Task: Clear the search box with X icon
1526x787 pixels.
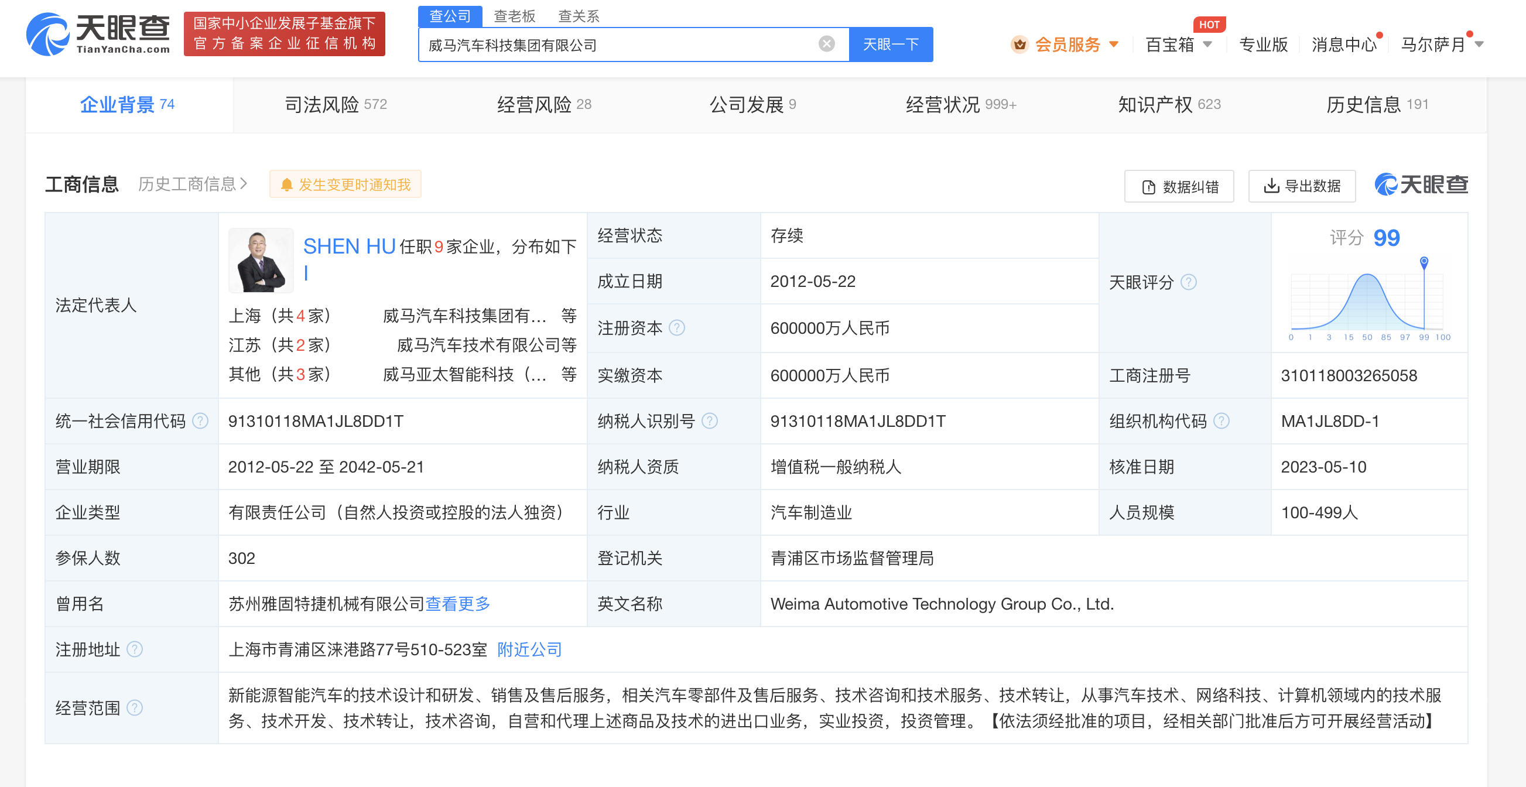Action: (x=826, y=44)
